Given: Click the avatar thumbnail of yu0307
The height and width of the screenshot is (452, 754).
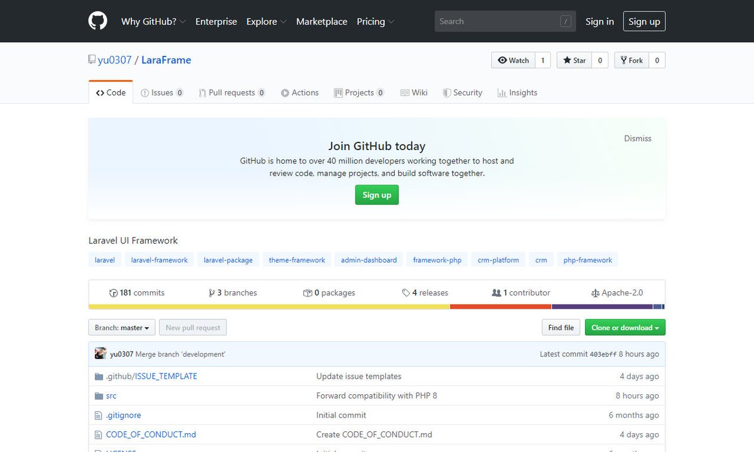Looking at the screenshot, I should [x=101, y=353].
